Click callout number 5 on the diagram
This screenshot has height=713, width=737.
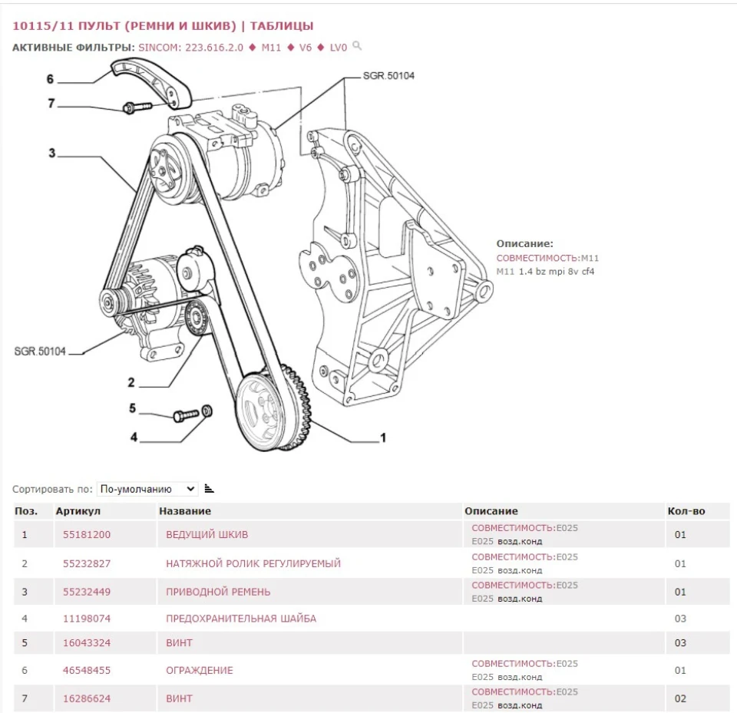[x=133, y=408]
